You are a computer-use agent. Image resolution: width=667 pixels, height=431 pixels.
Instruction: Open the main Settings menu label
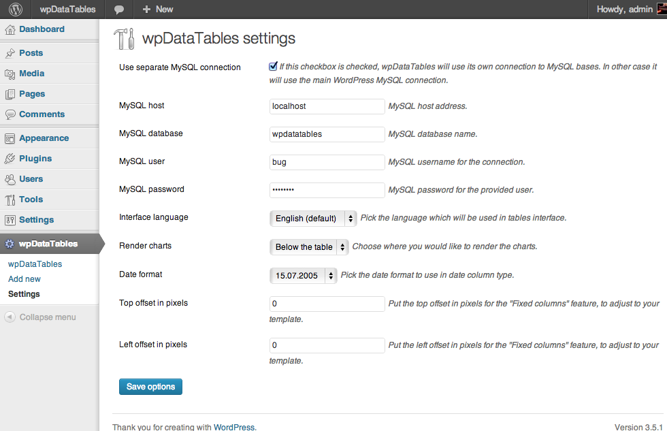point(37,220)
